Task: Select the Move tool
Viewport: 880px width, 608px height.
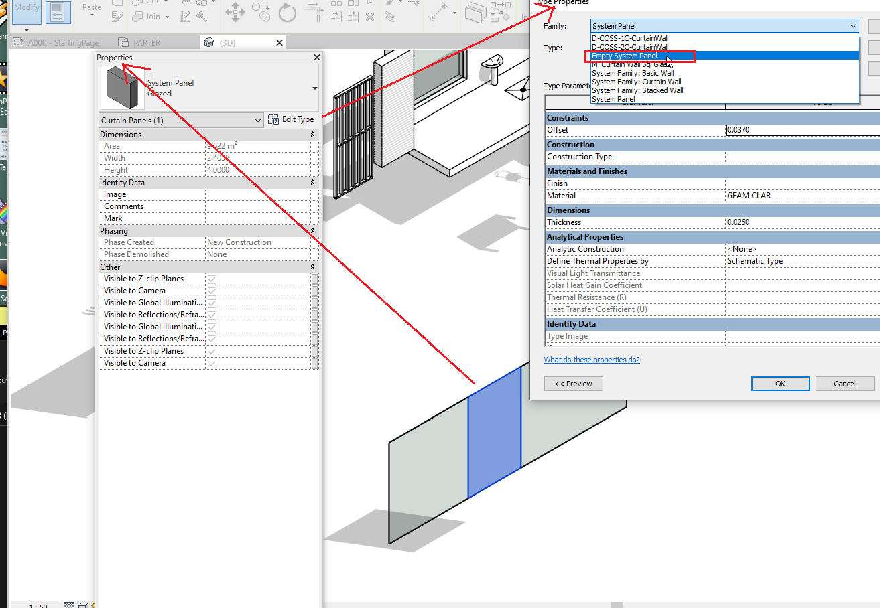Action: (234, 13)
